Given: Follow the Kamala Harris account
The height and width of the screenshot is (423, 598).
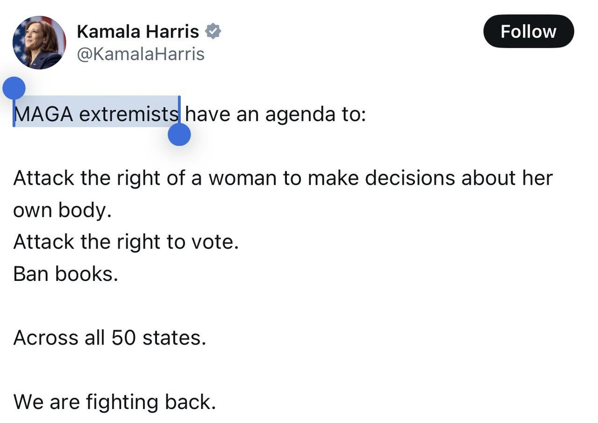Looking at the screenshot, I should (528, 31).
